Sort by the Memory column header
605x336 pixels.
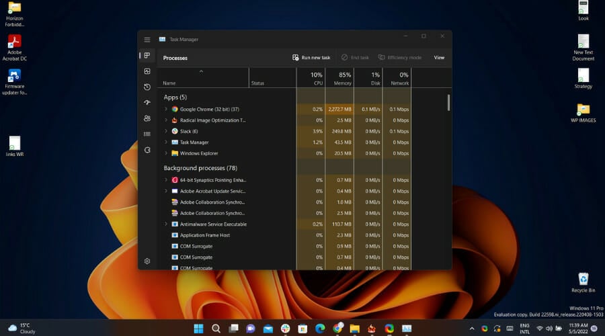[339, 78]
